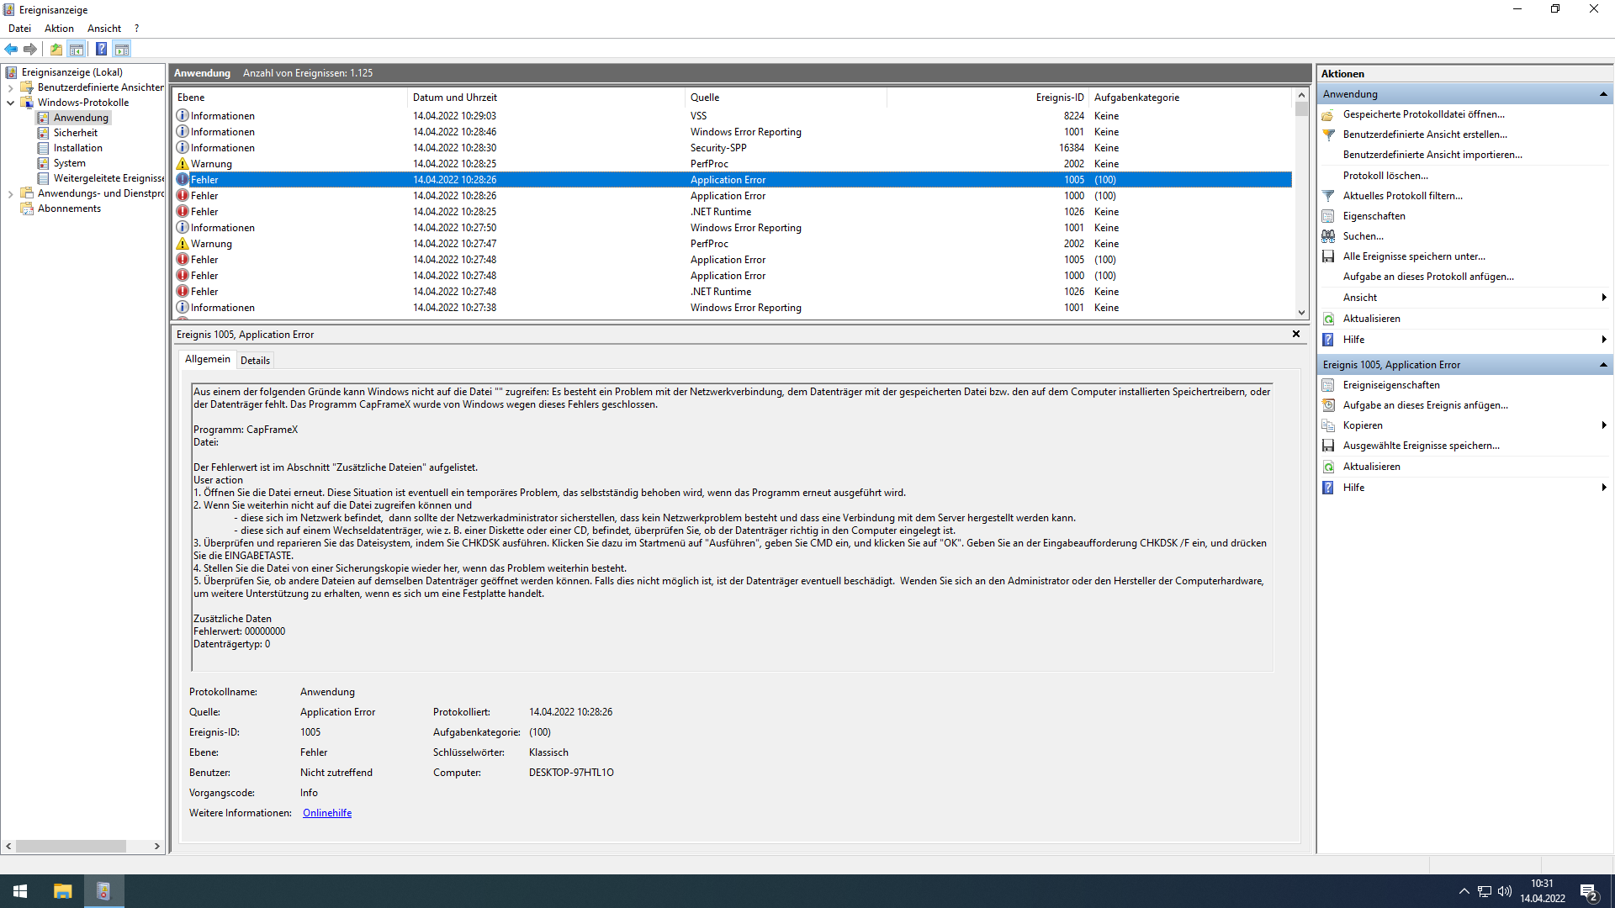Toggle the console tree toolbar icon
Image resolution: width=1615 pixels, height=908 pixels.
pyautogui.click(x=77, y=49)
